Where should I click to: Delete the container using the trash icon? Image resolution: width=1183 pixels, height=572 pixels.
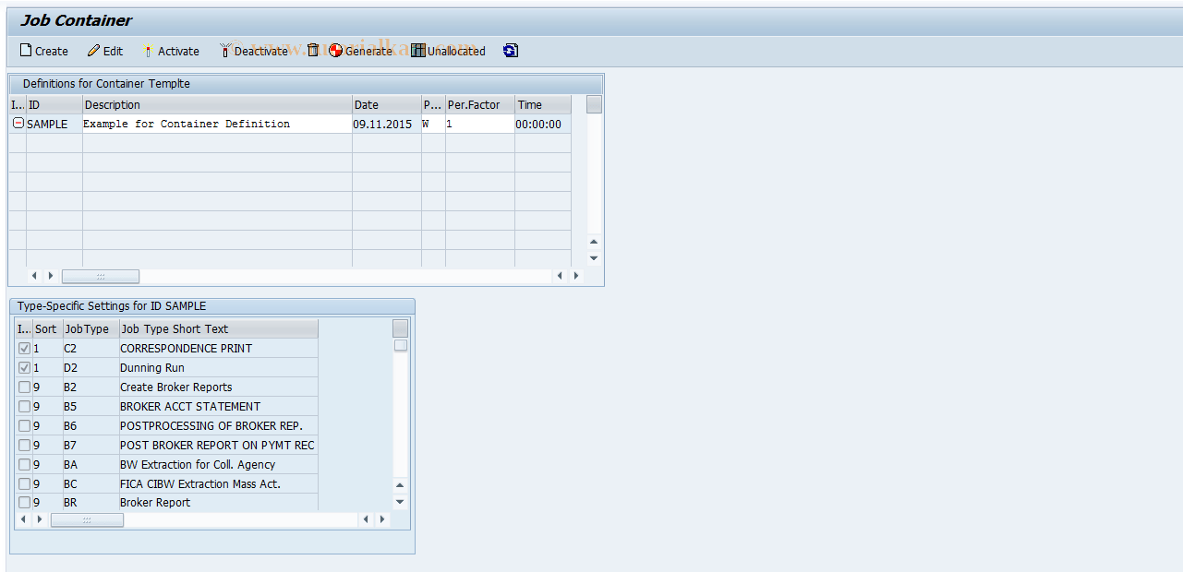(312, 51)
